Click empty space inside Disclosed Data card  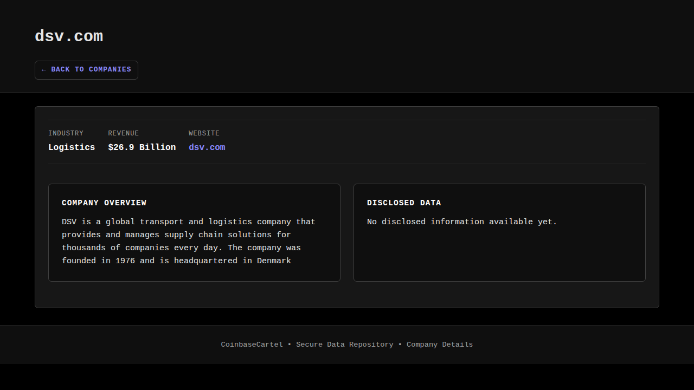pyautogui.click(x=499, y=255)
